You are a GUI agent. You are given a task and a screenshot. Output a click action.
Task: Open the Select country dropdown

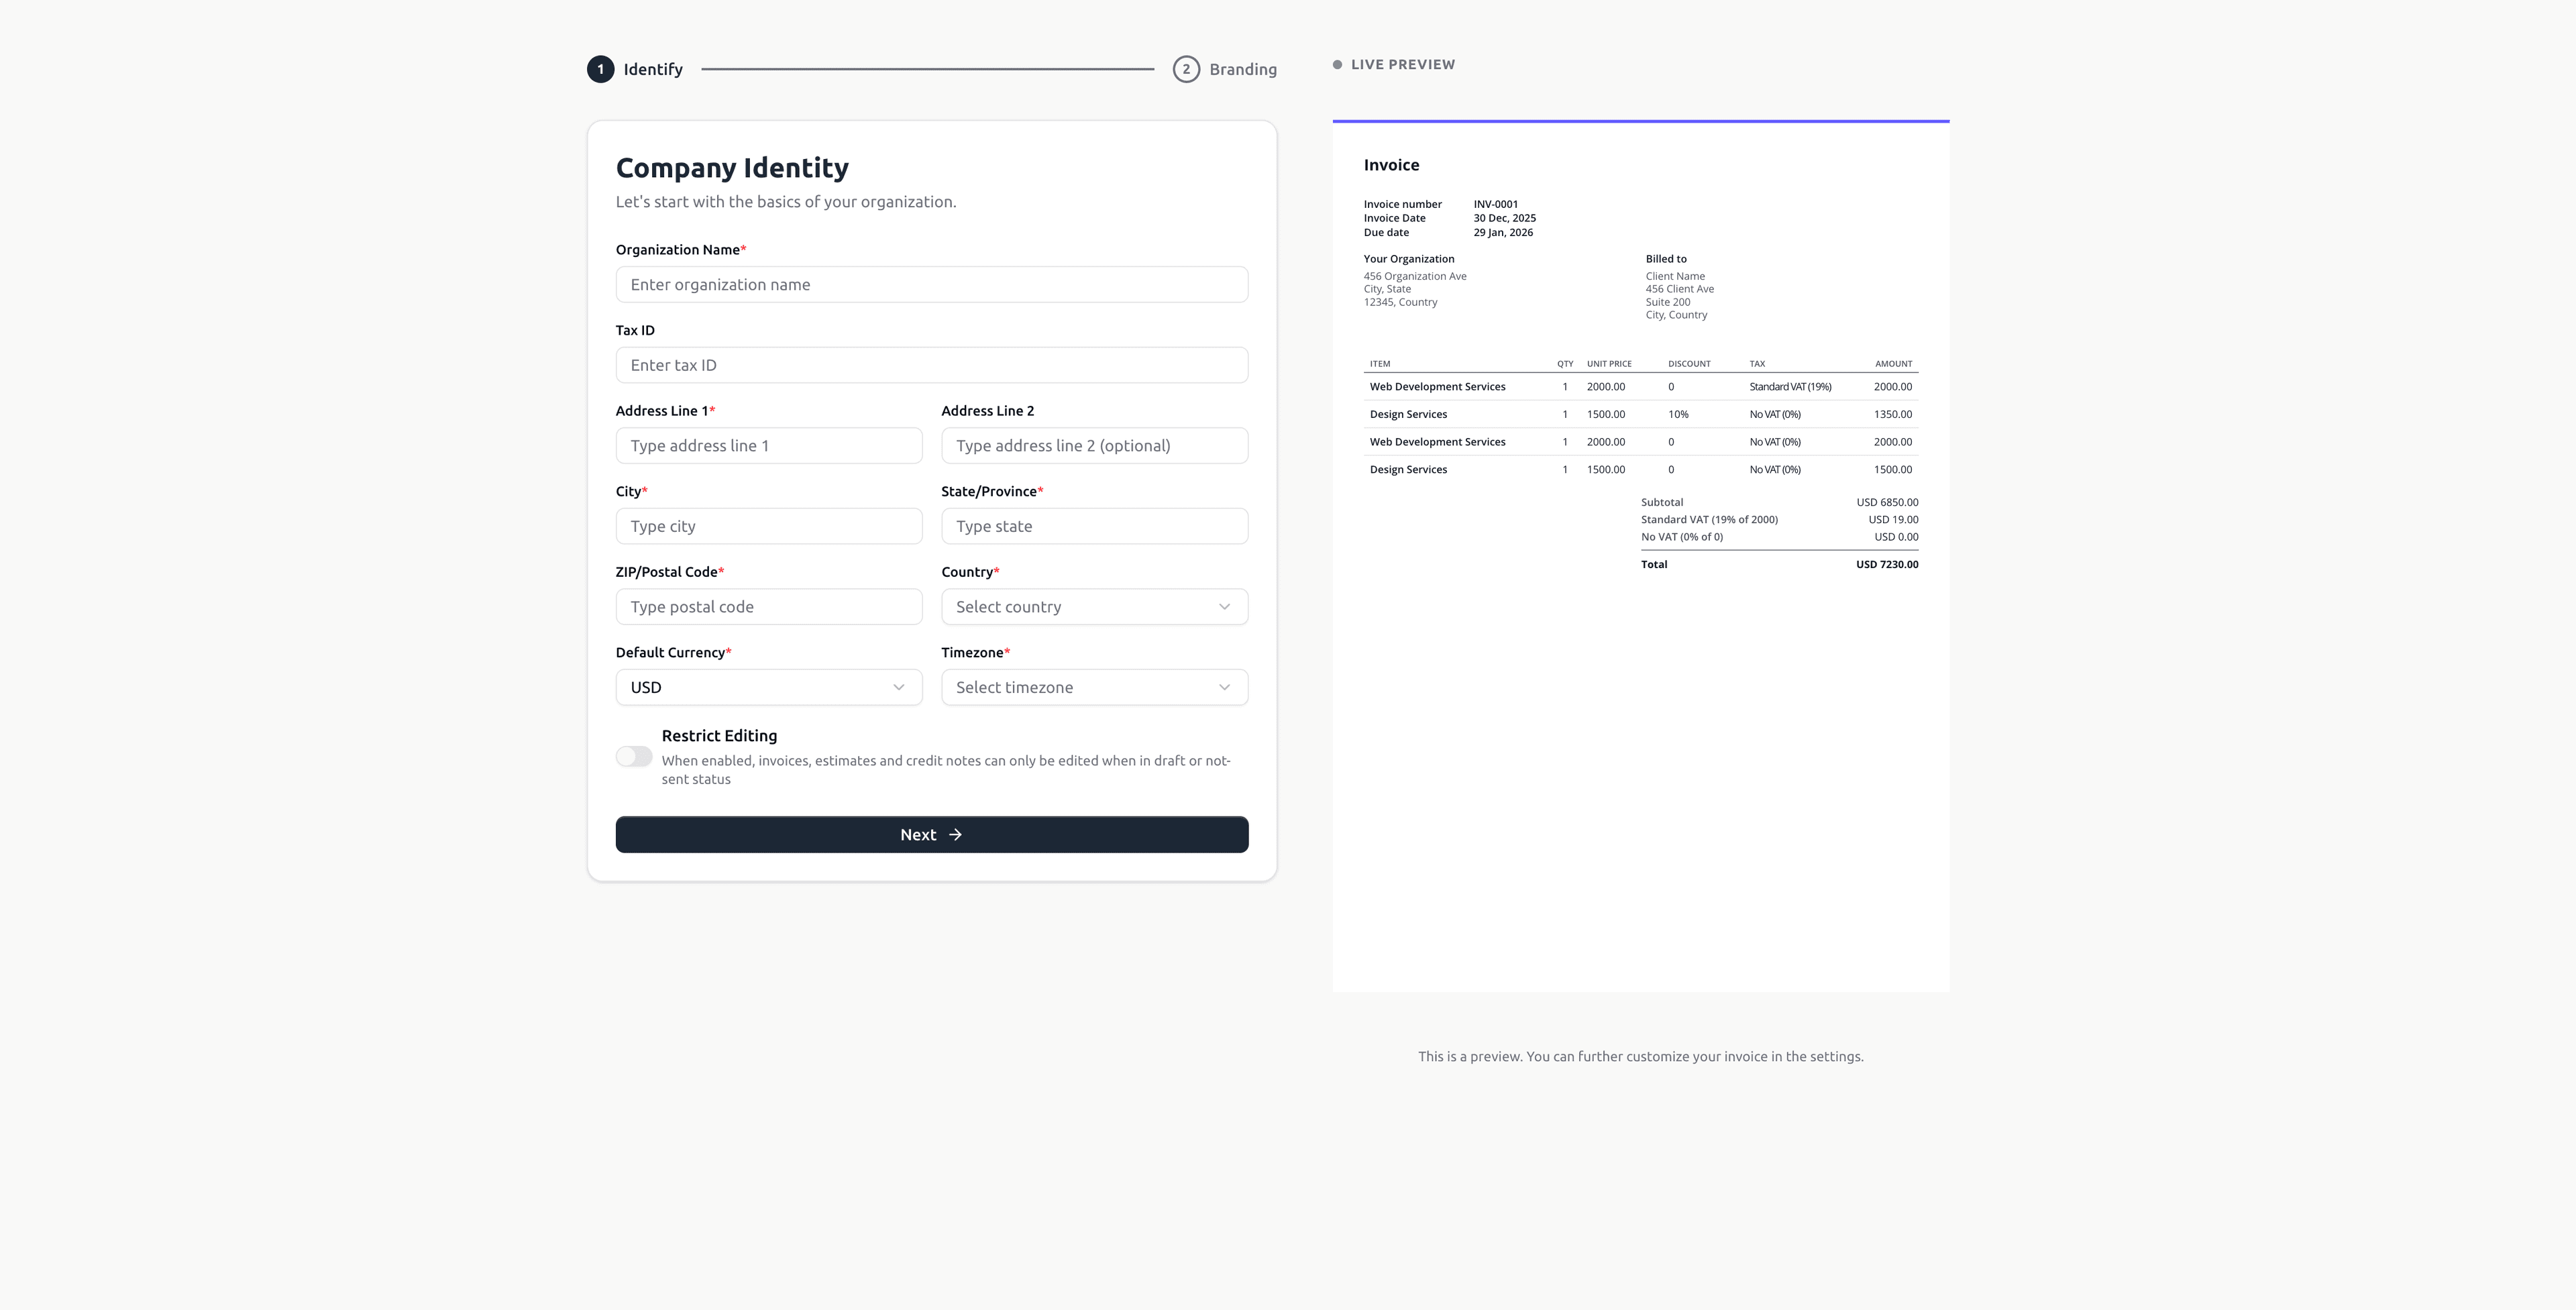[1094, 607]
